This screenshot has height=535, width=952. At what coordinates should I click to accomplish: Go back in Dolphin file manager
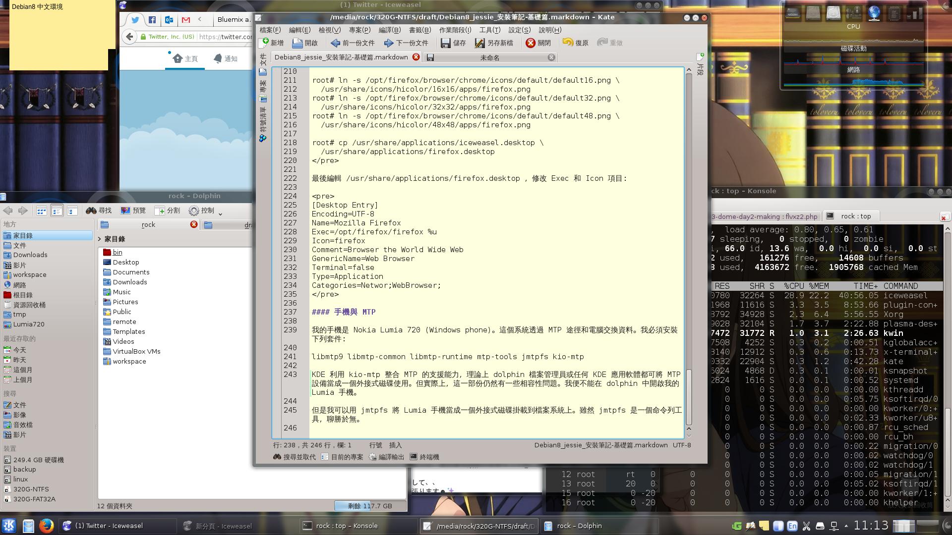point(8,211)
